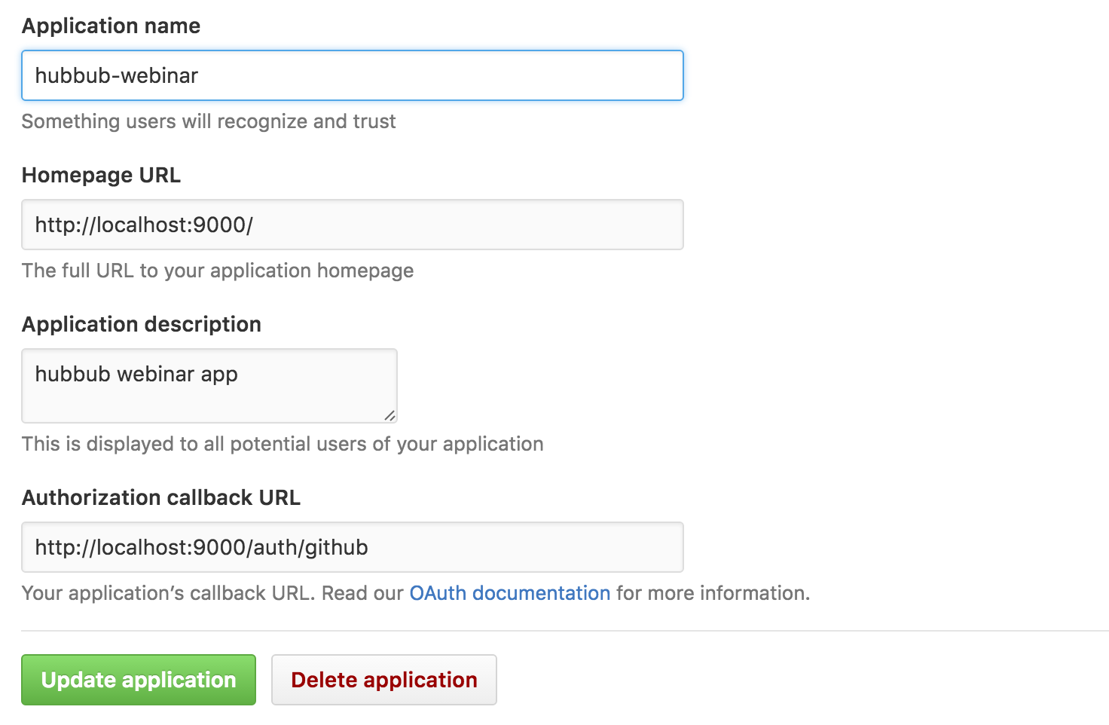Click the "Something users will recognize and trust" hint
The width and height of the screenshot is (1109, 725).
coord(208,121)
